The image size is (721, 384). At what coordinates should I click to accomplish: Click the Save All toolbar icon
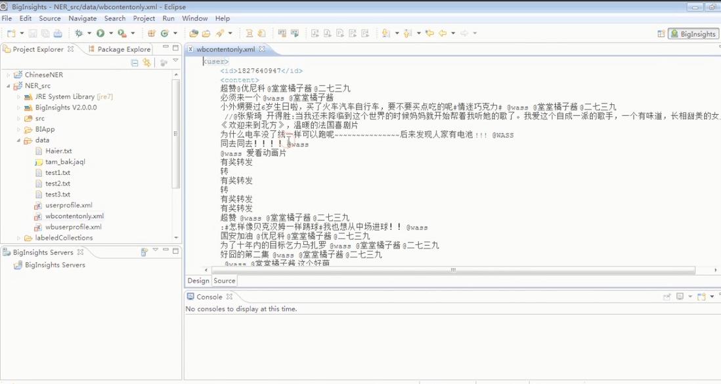point(45,33)
